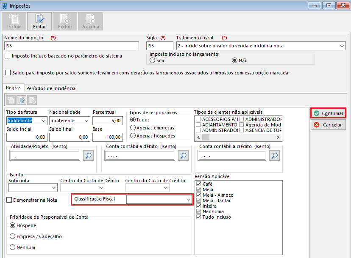Toggle the Saldo para imposto por saldo checkbox
The height and width of the screenshot is (258, 351).
pyautogui.click(x=8, y=73)
